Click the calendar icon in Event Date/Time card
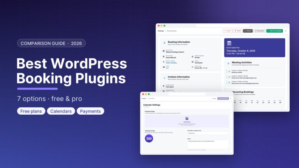 229,43
